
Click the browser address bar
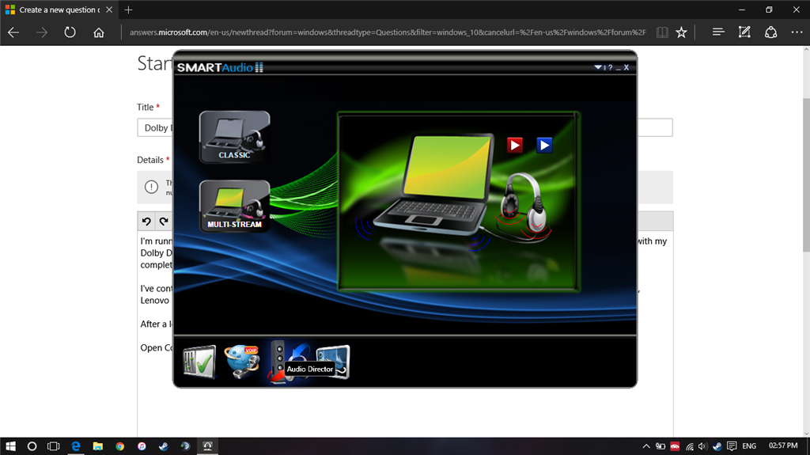click(x=388, y=32)
